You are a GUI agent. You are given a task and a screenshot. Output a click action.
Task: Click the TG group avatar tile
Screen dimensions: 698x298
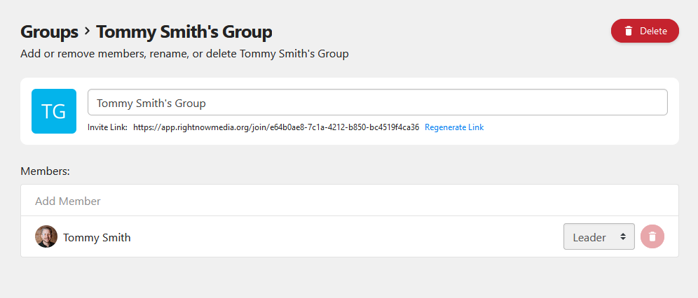click(x=54, y=111)
